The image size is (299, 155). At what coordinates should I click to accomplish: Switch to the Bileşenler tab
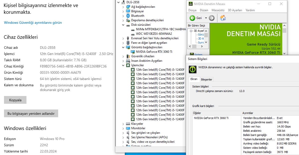(x=207, y=79)
